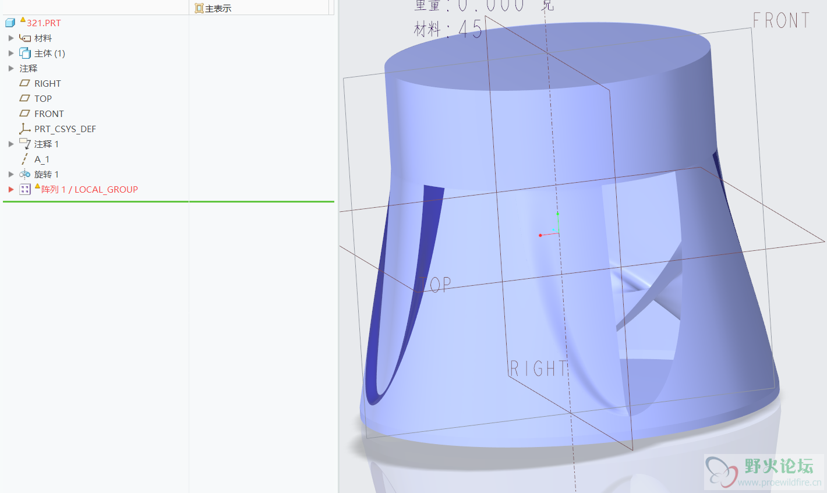Click the 注释 1 annotation icon
The image size is (827, 493).
24,144
